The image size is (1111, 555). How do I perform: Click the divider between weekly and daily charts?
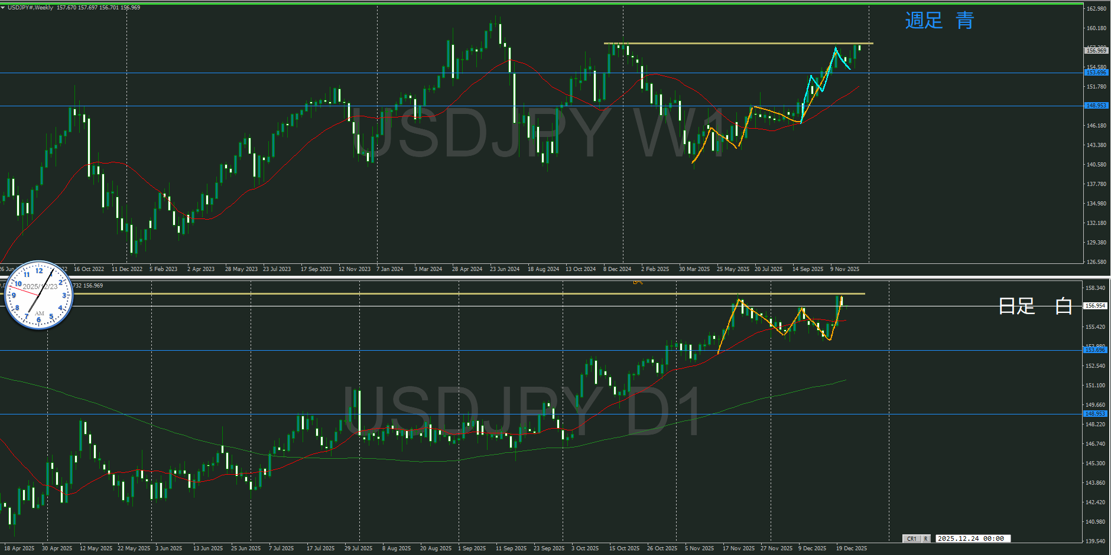click(555, 276)
